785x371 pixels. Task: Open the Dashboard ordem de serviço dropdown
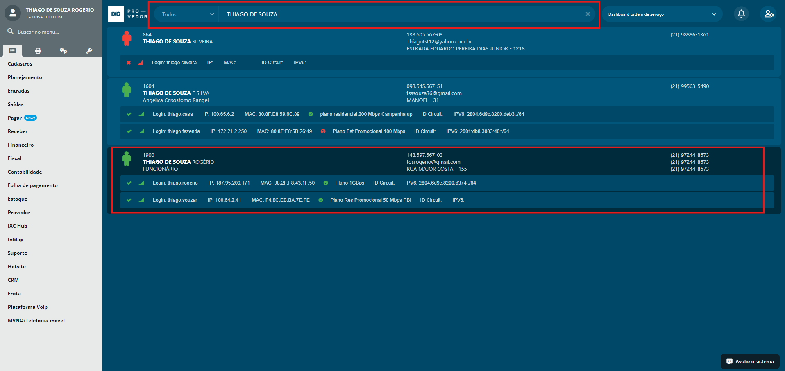pyautogui.click(x=662, y=14)
